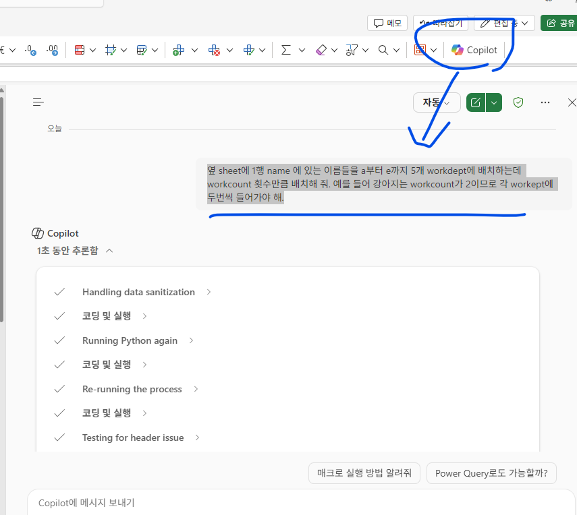Click the 매크로 실행 방법 알려줘 suggestion

point(364,473)
